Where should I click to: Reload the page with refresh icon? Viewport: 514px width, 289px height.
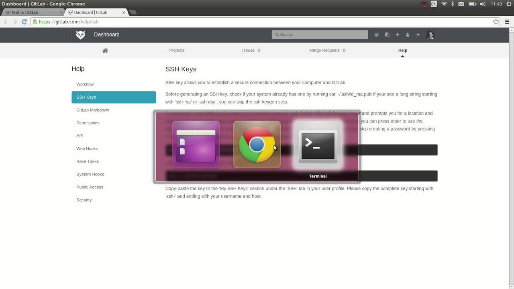point(24,22)
